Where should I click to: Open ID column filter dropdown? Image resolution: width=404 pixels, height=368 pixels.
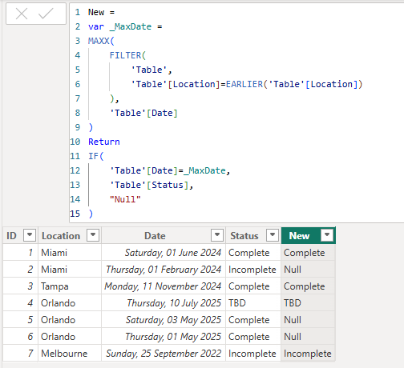[x=30, y=235]
